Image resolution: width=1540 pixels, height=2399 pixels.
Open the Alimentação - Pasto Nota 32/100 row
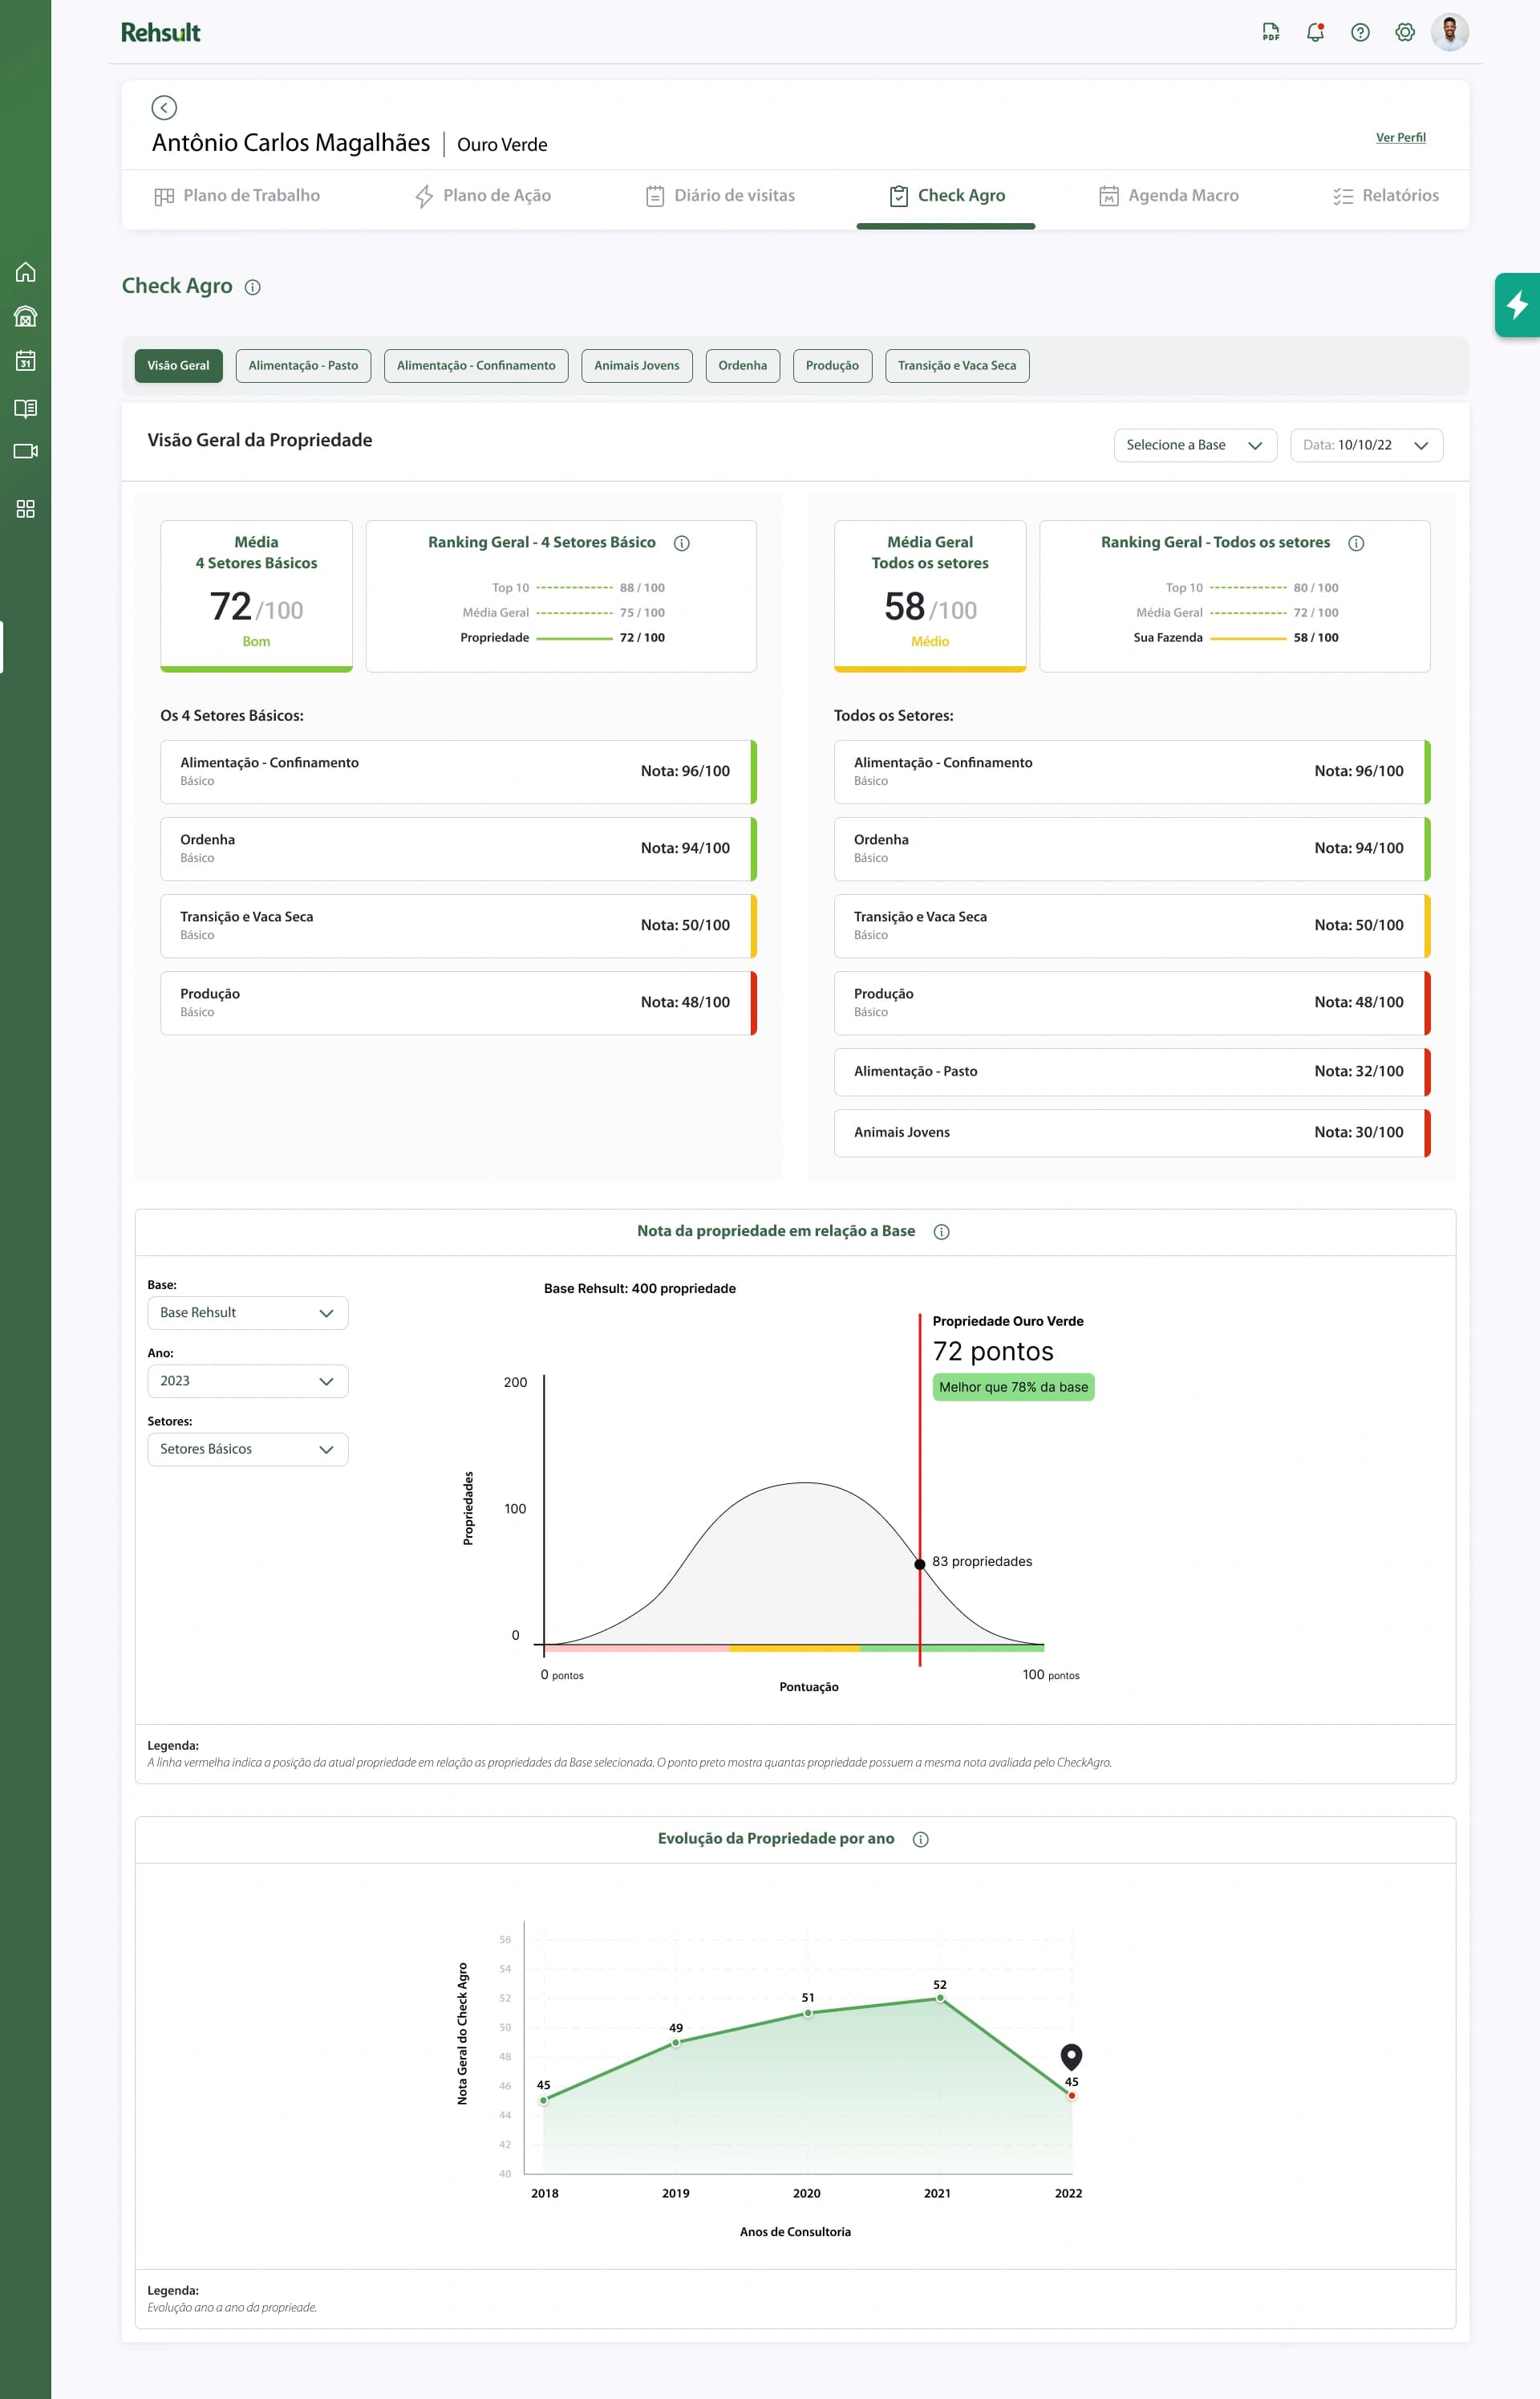tap(1132, 1071)
